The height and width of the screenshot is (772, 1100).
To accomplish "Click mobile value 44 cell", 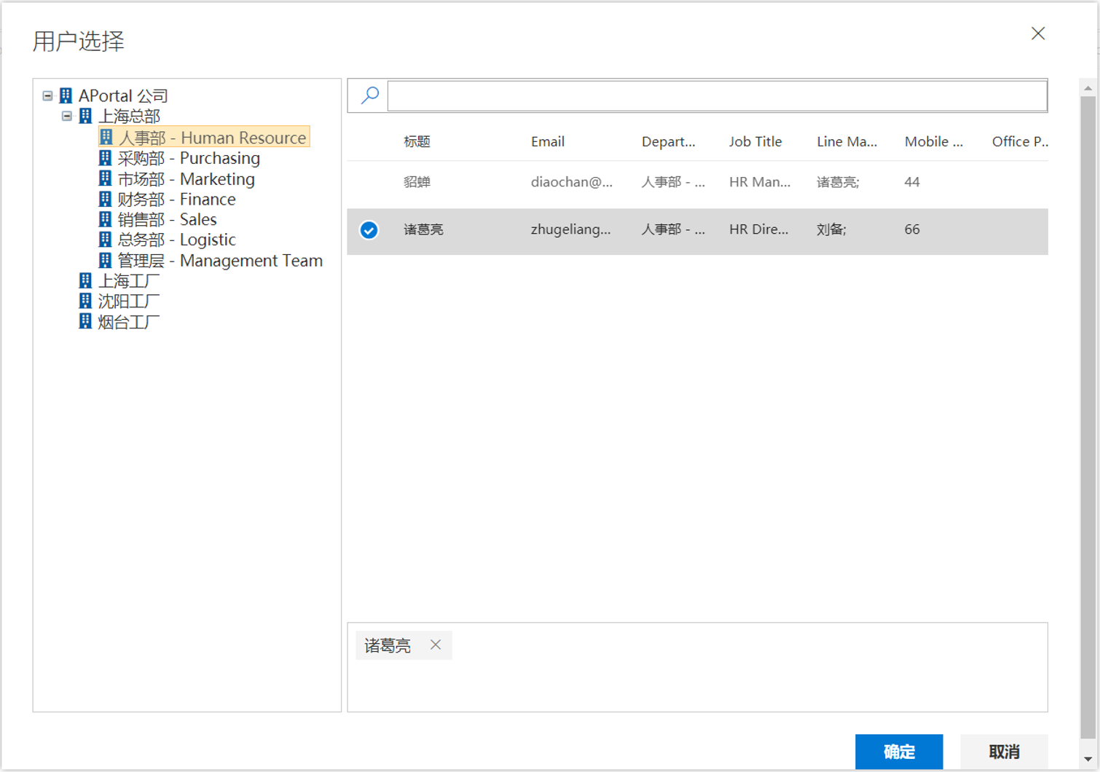I will coord(912,182).
